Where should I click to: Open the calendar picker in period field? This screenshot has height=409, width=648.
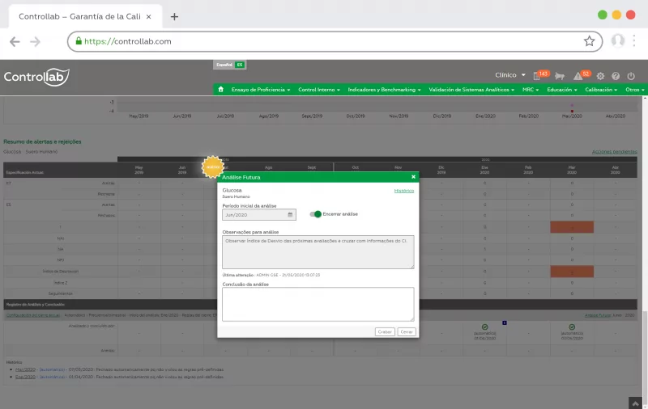point(291,215)
